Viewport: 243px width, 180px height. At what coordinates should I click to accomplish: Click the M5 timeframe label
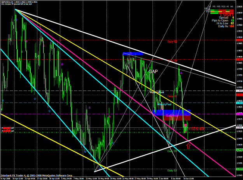[x=214, y=7]
